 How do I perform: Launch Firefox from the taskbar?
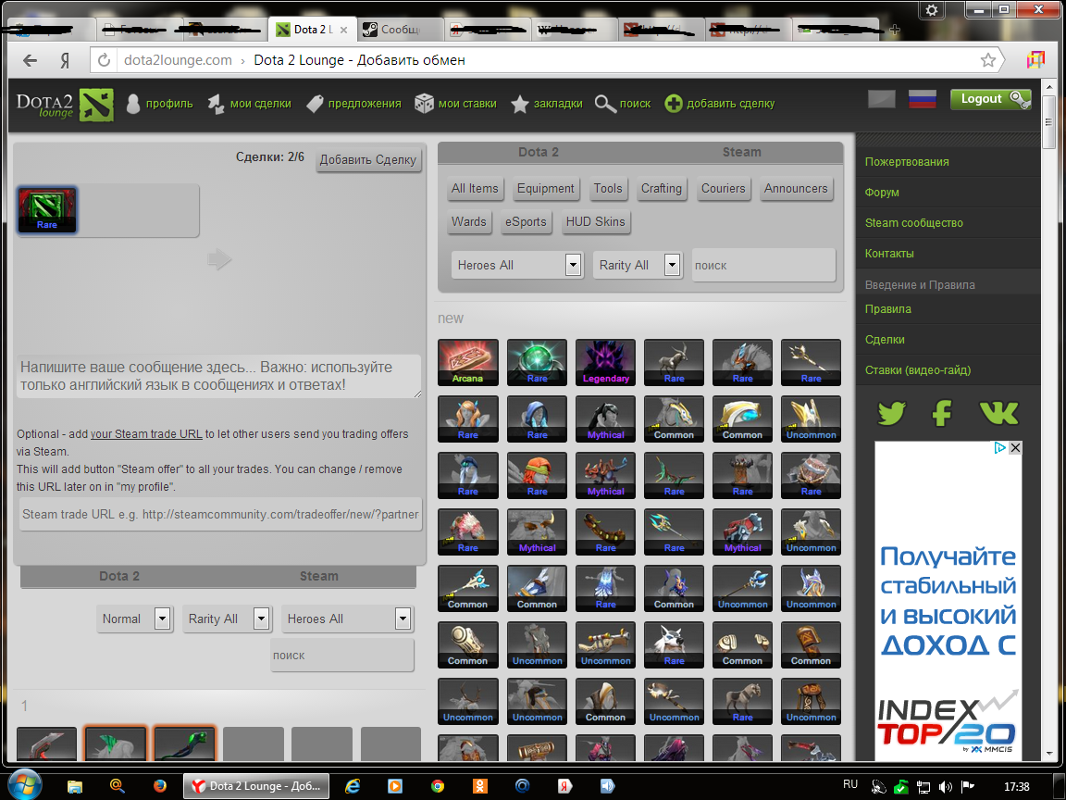click(160, 786)
